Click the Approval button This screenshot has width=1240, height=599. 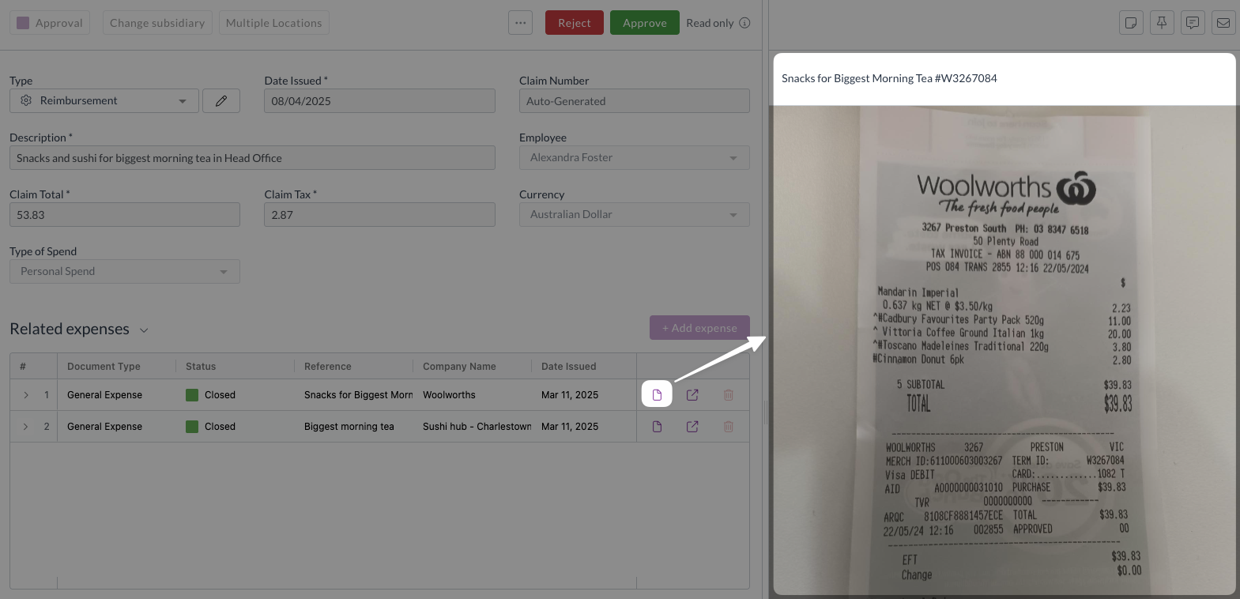point(50,23)
